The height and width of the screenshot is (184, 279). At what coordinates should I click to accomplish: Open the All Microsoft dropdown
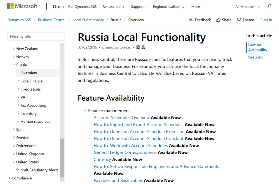247,7
